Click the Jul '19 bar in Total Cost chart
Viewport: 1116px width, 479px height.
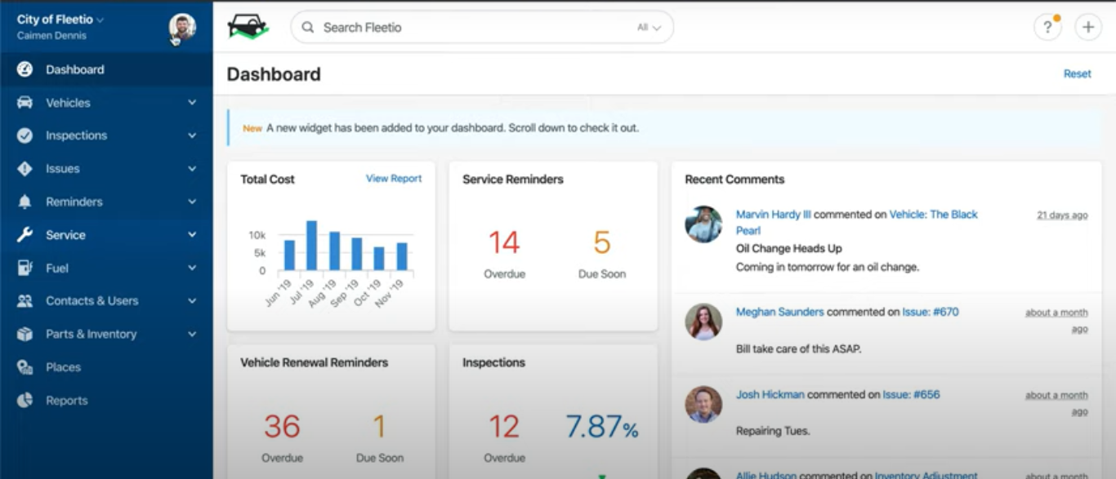click(x=311, y=246)
